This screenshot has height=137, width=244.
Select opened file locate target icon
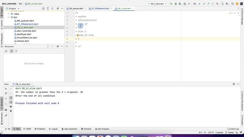[x=43, y=8]
